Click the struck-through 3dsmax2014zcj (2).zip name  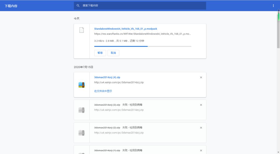click(x=107, y=128)
